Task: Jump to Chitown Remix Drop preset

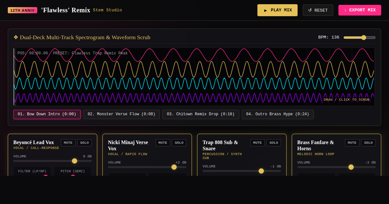Action: 201,114
